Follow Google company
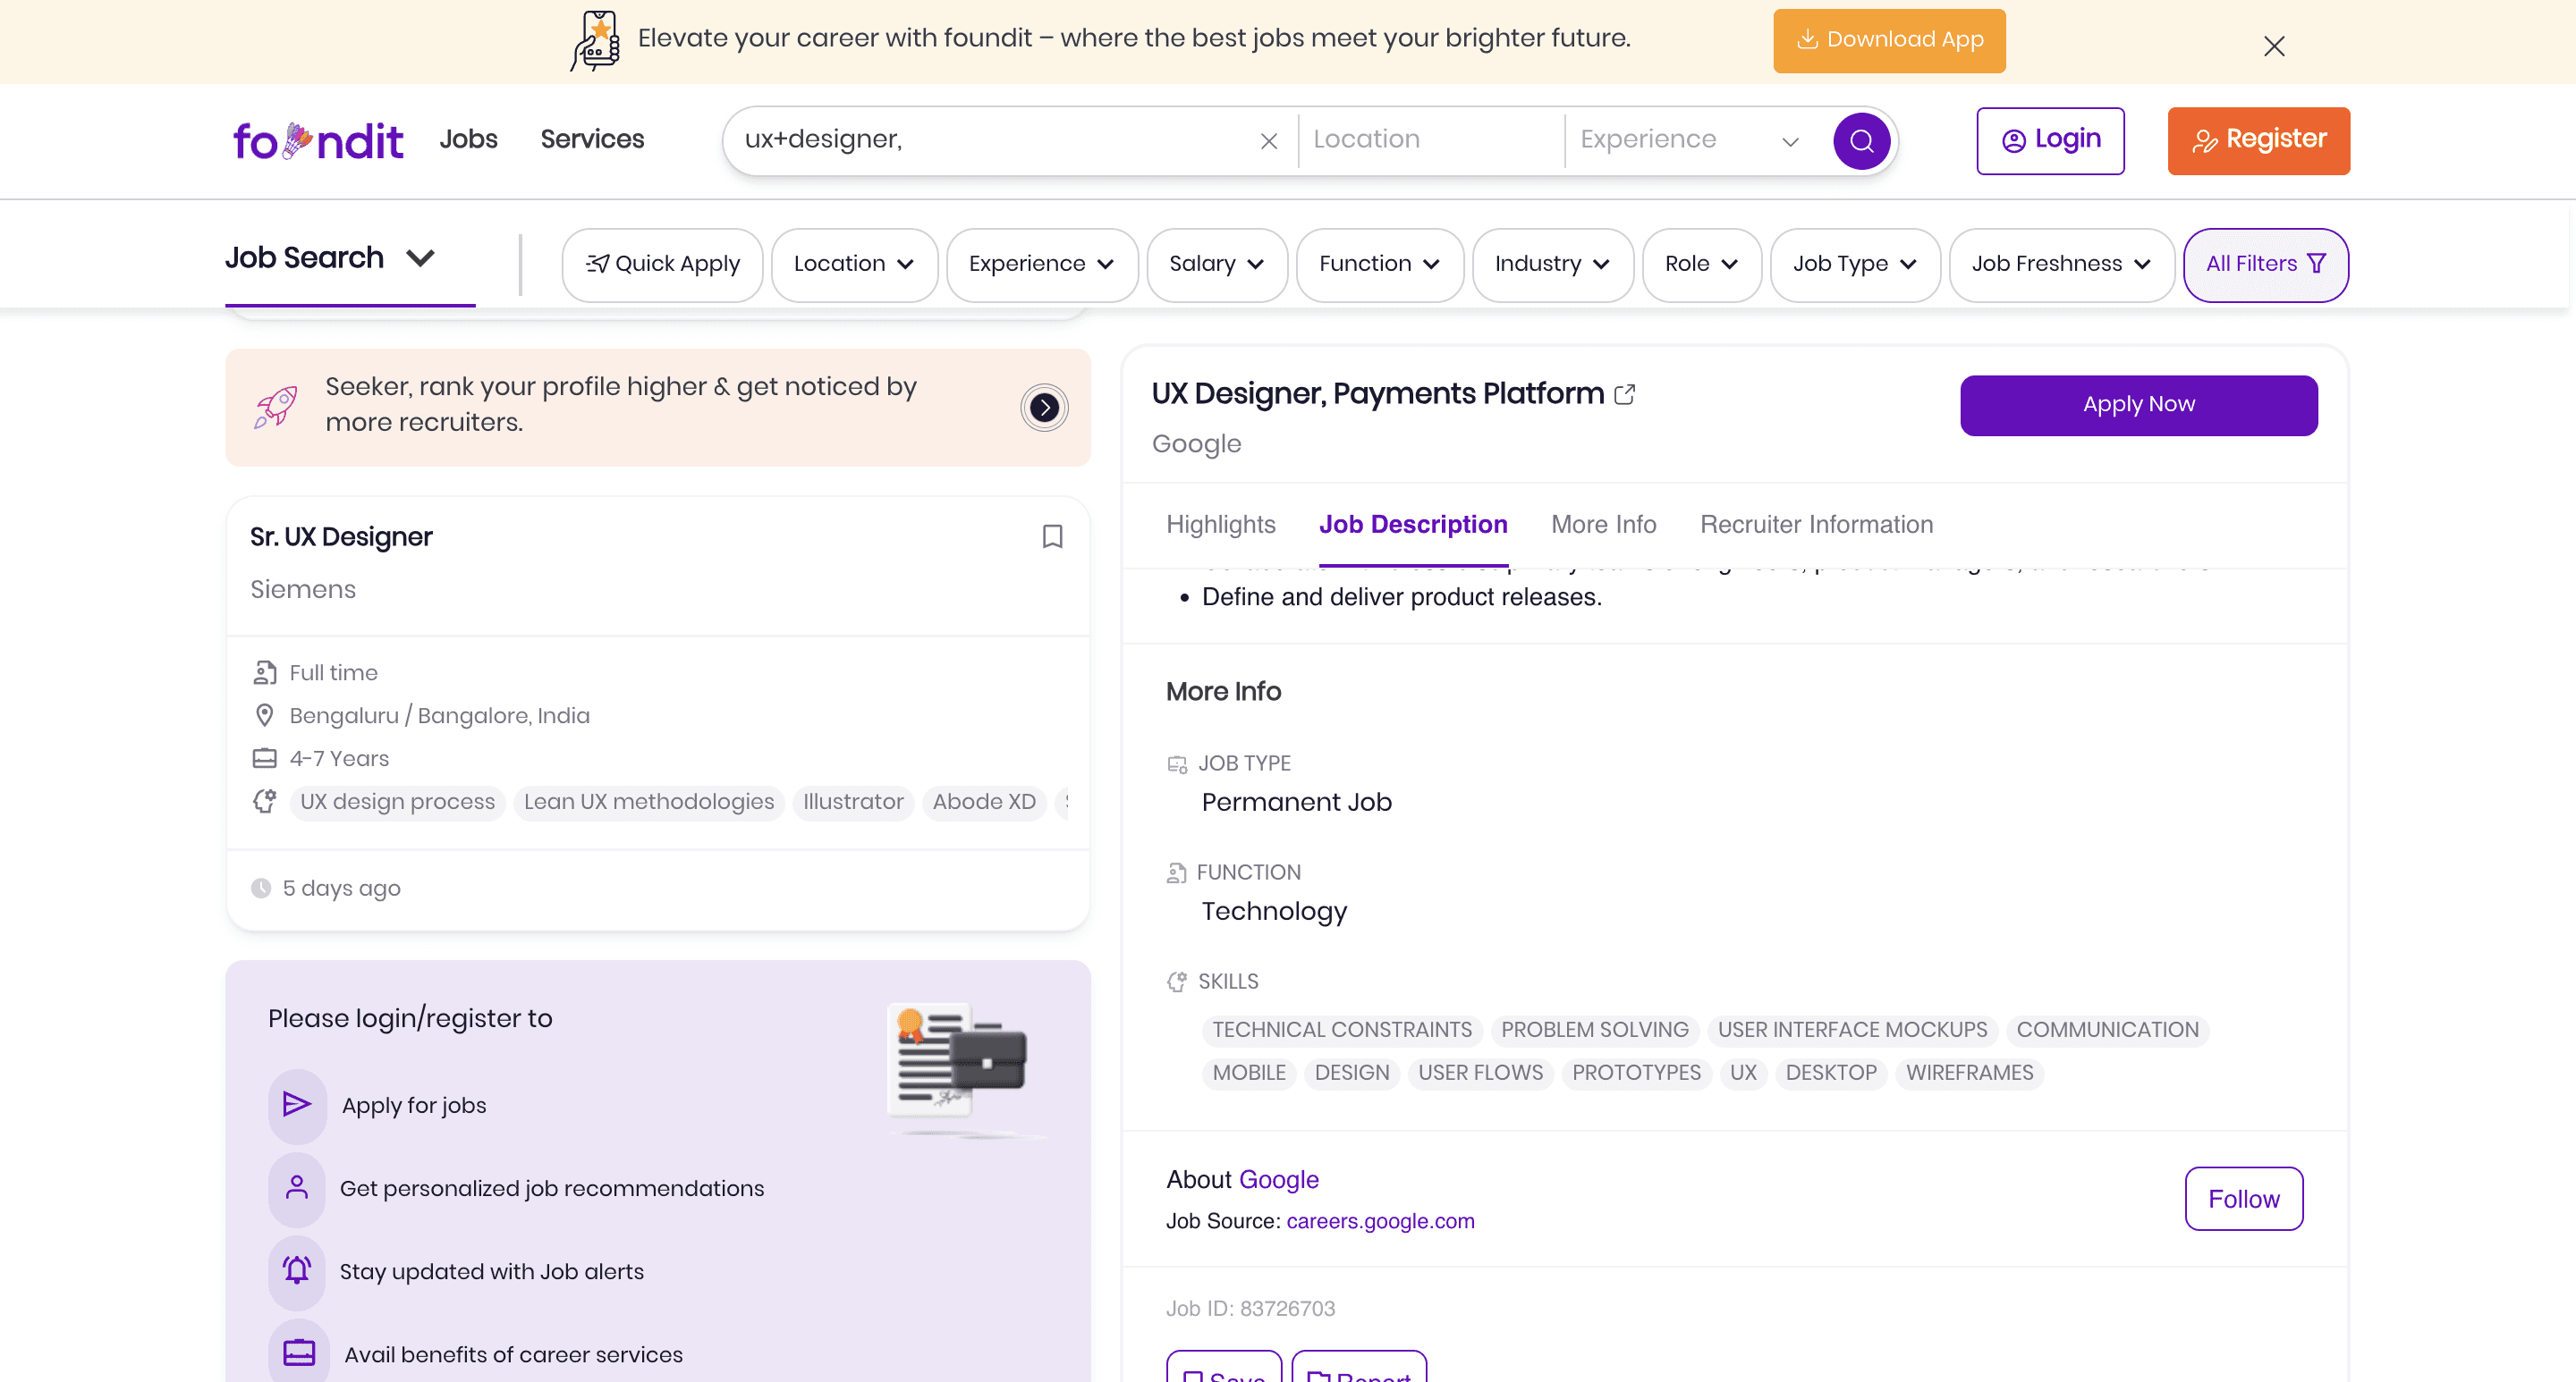2576x1382 pixels. 2243,1199
